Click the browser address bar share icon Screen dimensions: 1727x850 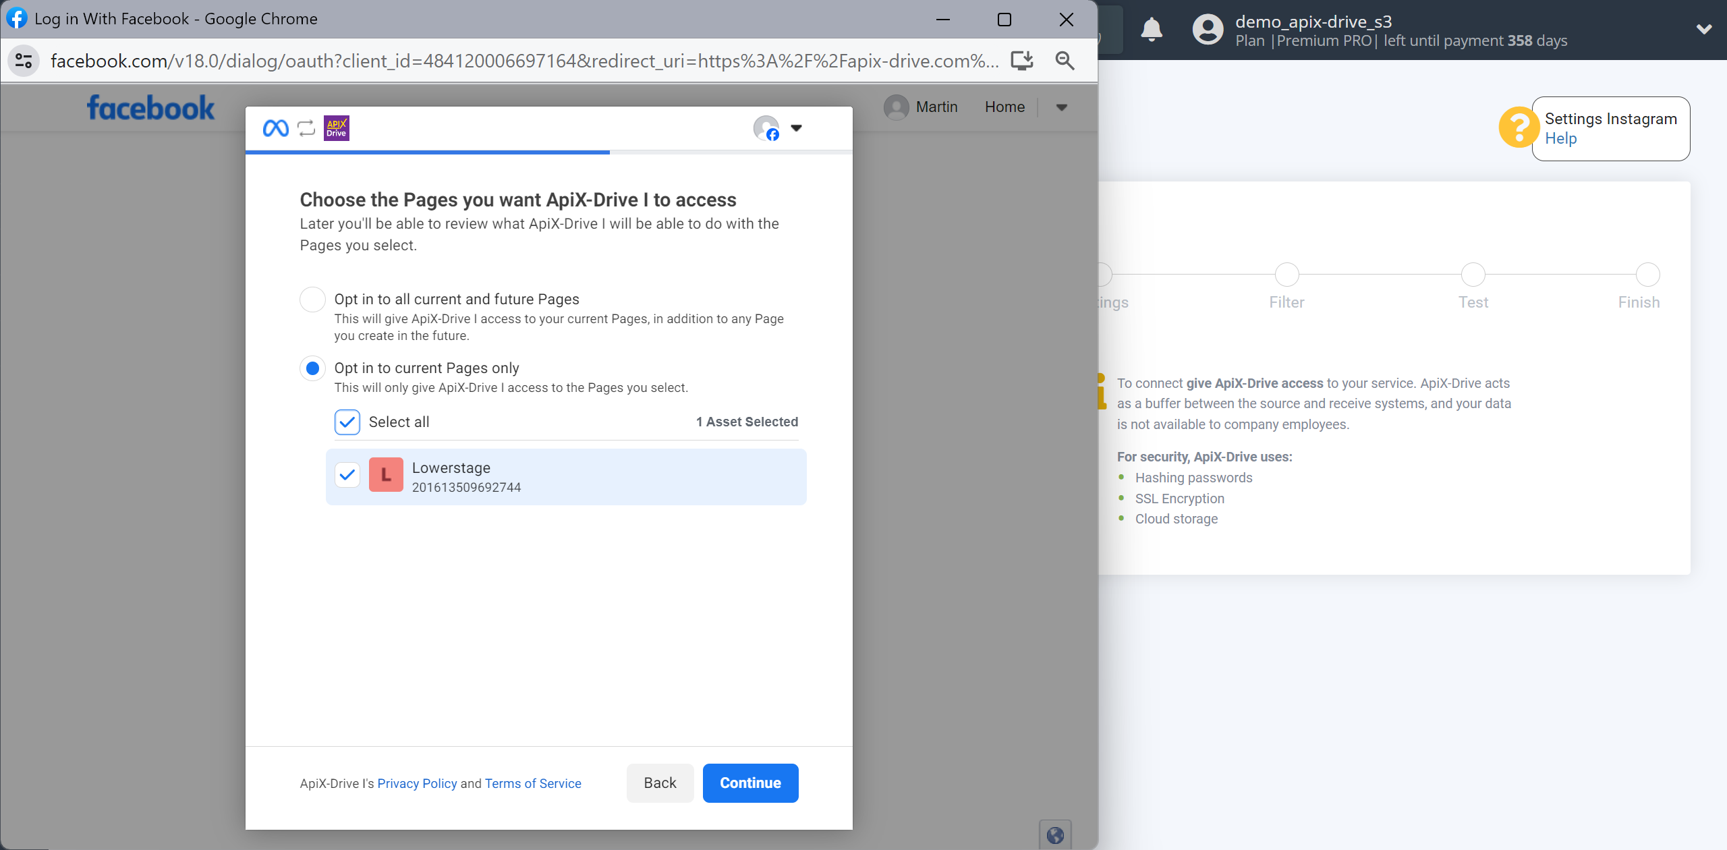(1021, 61)
